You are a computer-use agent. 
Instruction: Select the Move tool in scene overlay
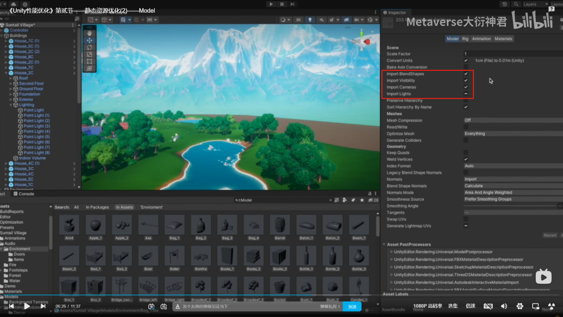pyautogui.click(x=89, y=40)
